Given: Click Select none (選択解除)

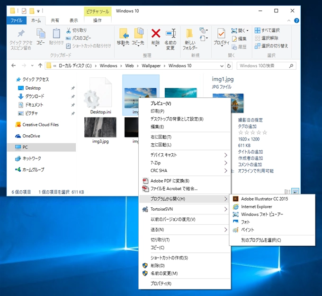Looking at the screenshot, I should (267, 38).
